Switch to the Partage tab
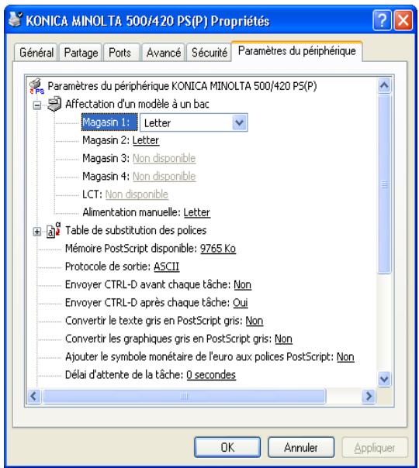Image resolution: width=419 pixels, height=468 pixels. 81,53
